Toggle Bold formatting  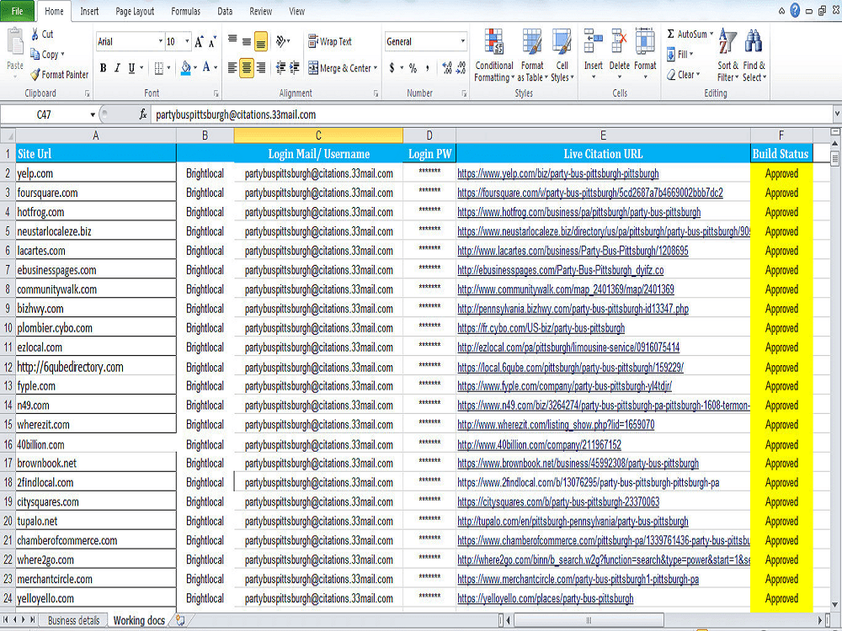pyautogui.click(x=103, y=68)
